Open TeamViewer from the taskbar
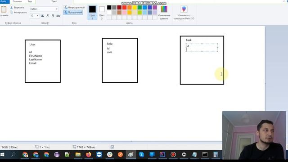The image size is (288, 162). 99,154
